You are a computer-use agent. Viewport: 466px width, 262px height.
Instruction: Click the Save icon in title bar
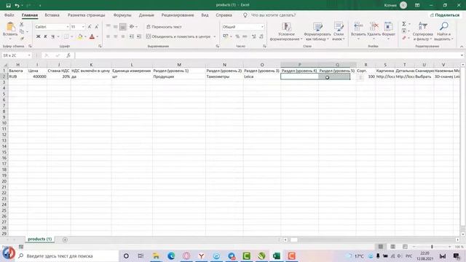pos(8,5)
